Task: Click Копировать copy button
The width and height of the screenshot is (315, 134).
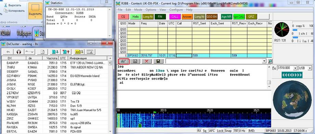Action: (14, 11)
